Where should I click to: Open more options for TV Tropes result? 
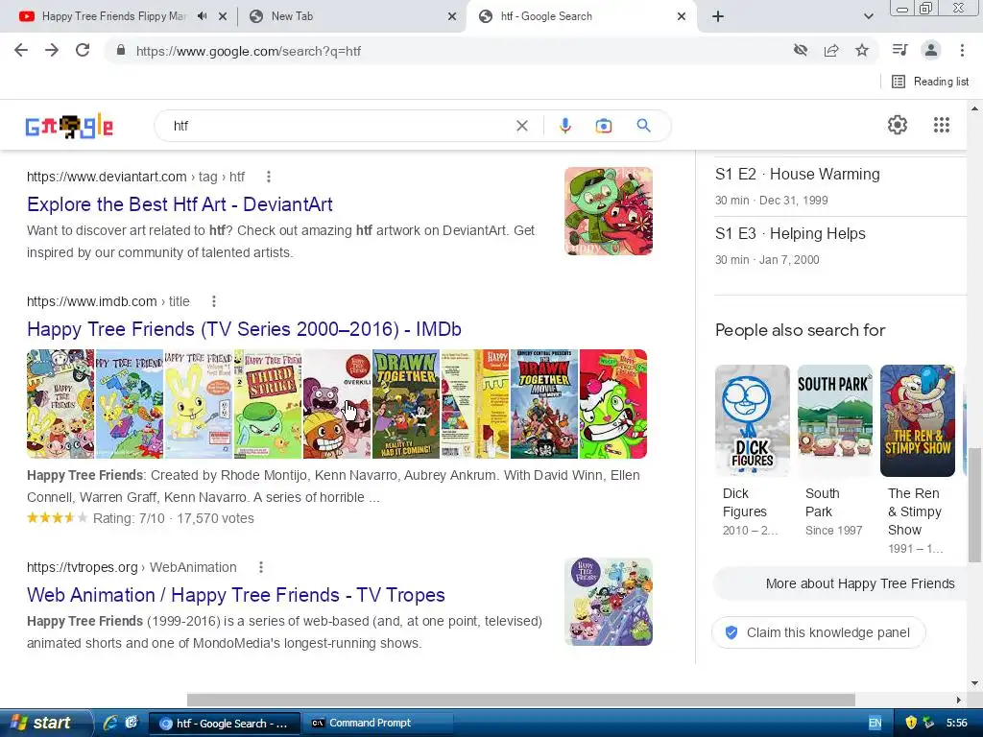pos(261,567)
